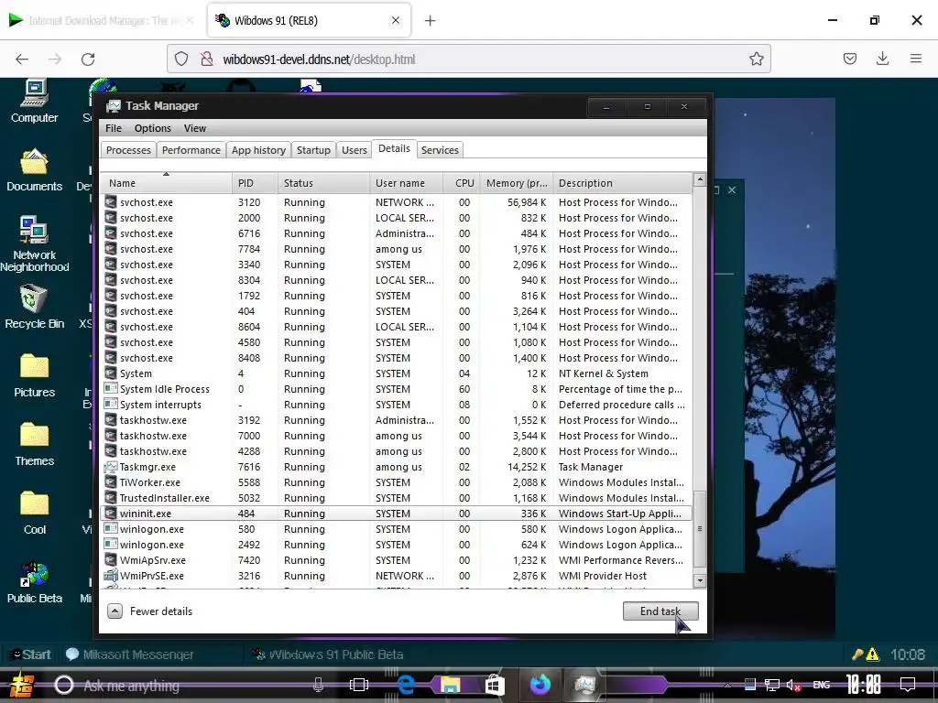
Task: Switch to the Performance tab
Action: [x=191, y=150]
